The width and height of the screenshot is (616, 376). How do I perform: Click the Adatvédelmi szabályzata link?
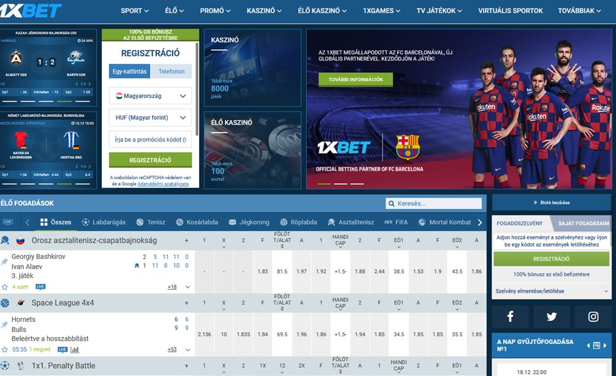click(x=164, y=184)
